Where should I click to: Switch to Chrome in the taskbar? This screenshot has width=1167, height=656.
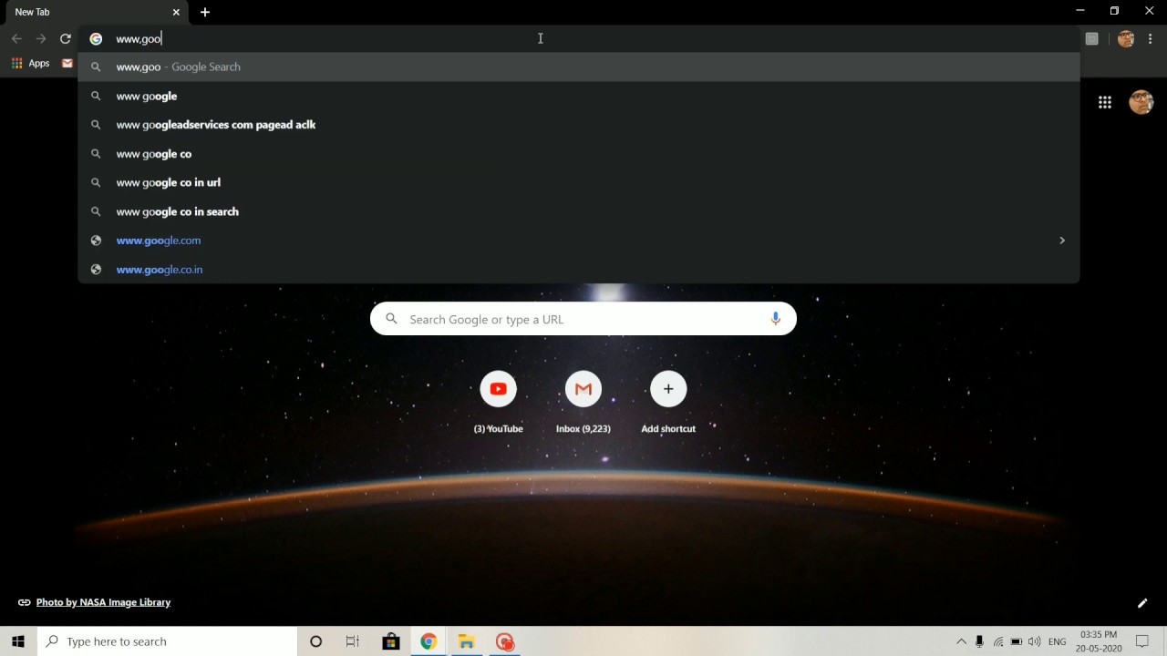tap(429, 641)
